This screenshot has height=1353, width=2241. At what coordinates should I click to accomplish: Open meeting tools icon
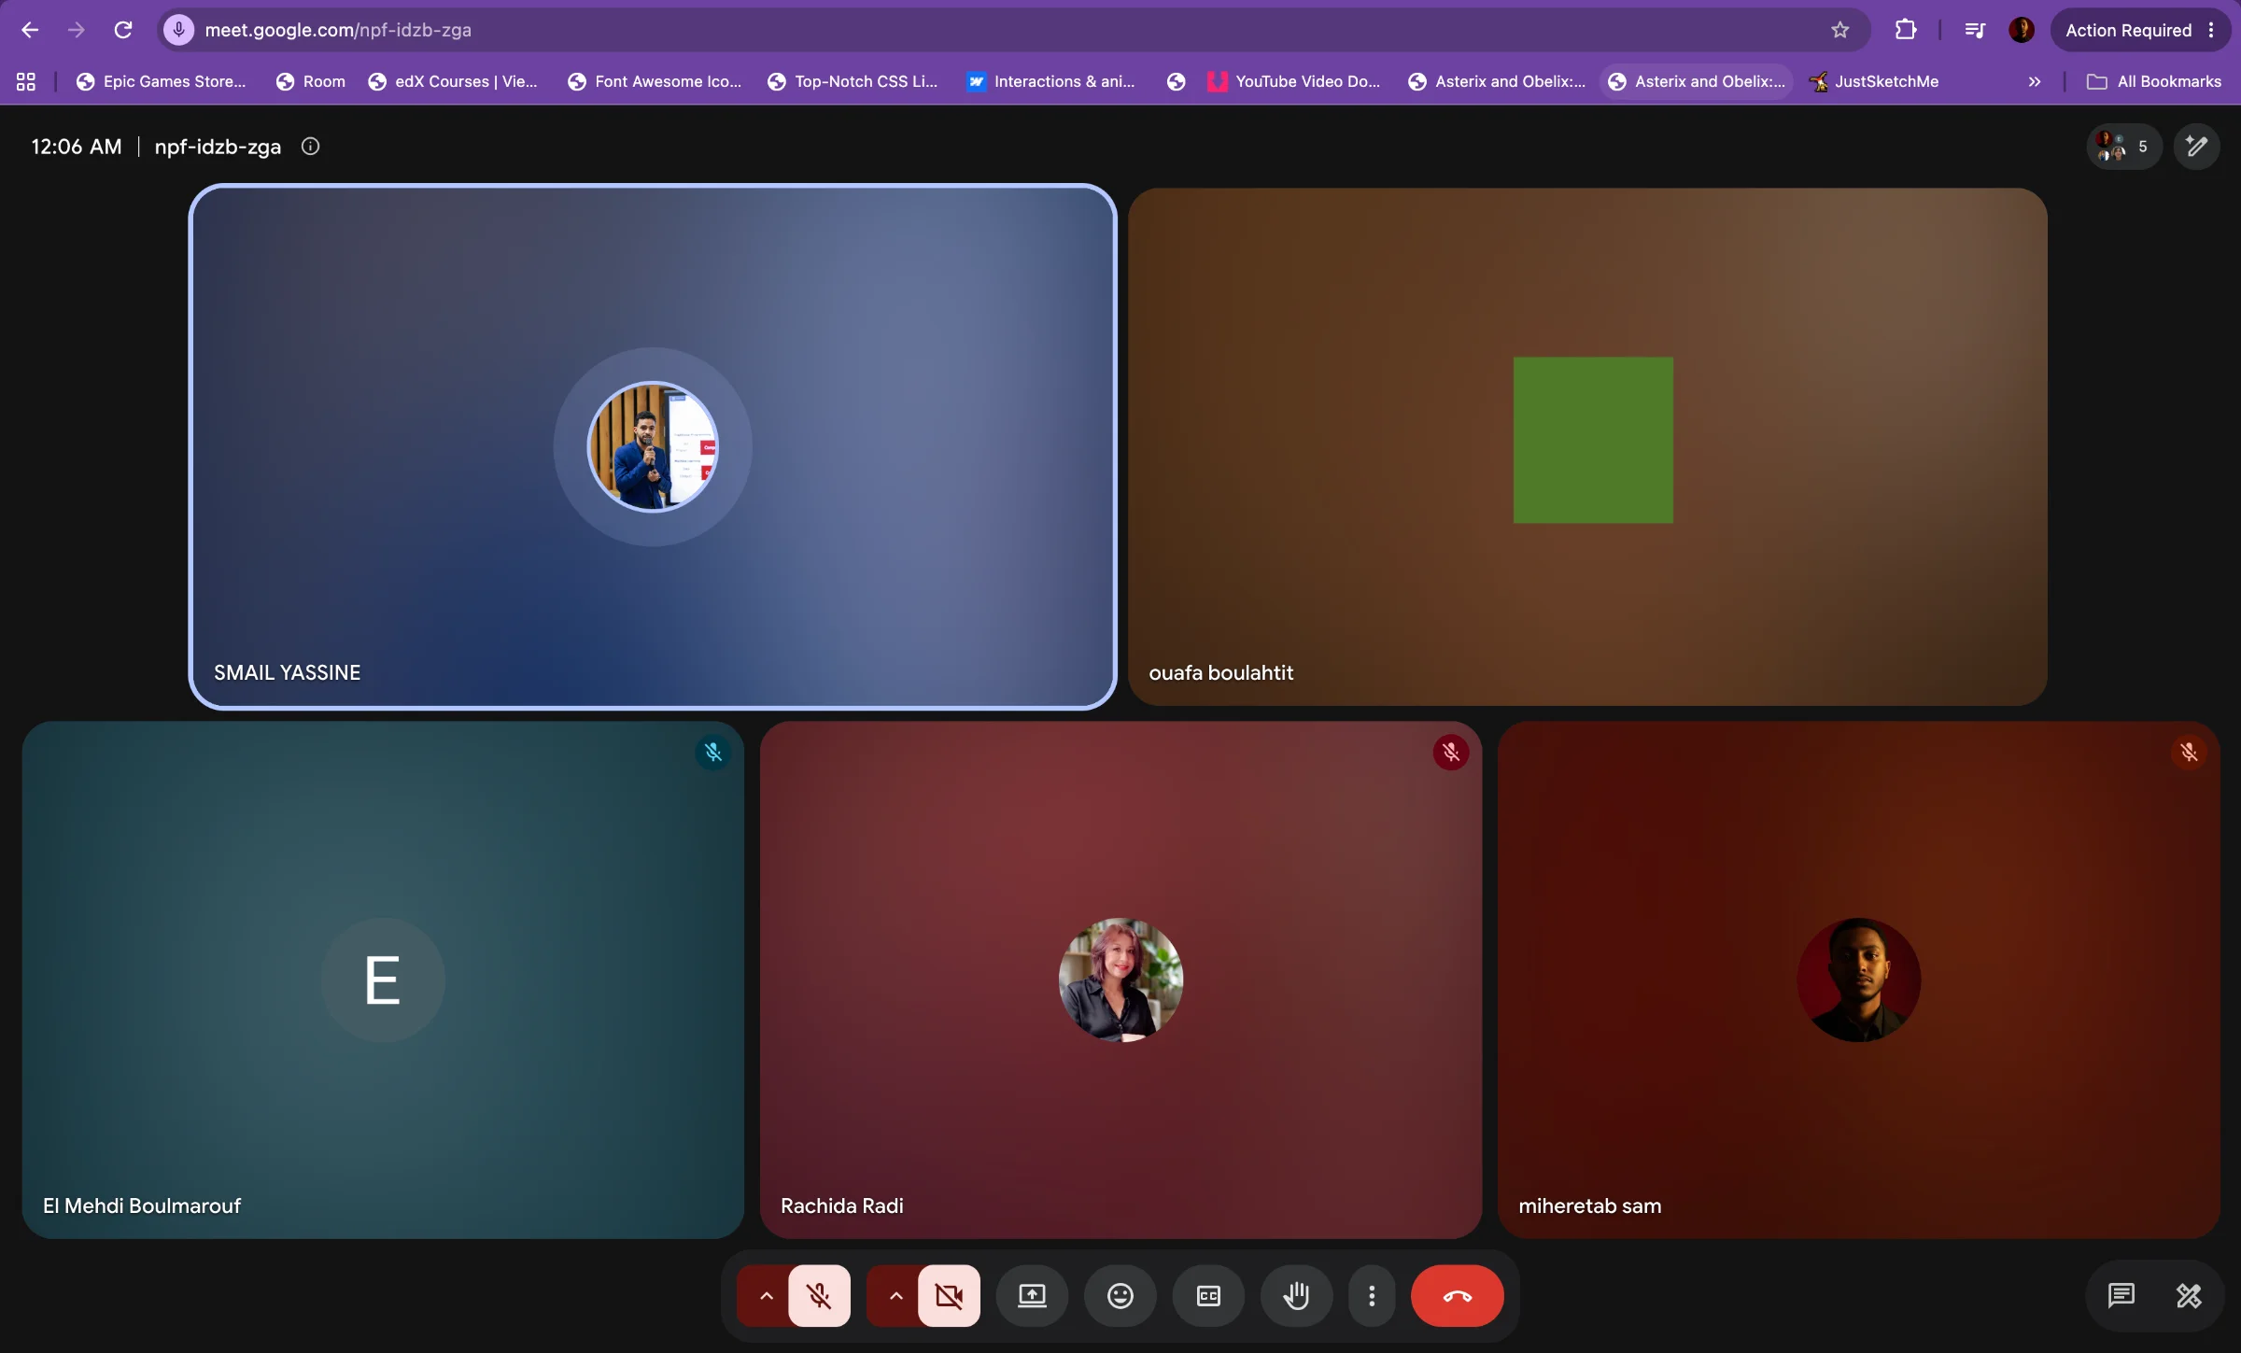(x=2190, y=1296)
